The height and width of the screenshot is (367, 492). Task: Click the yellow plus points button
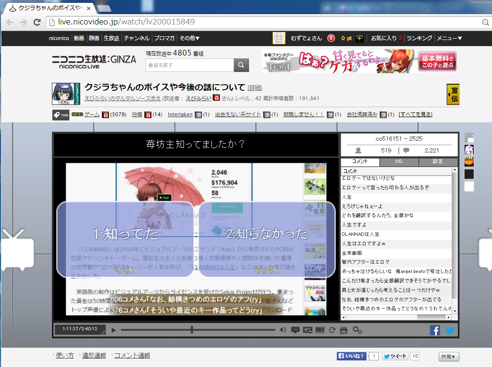pyautogui.click(x=359, y=39)
